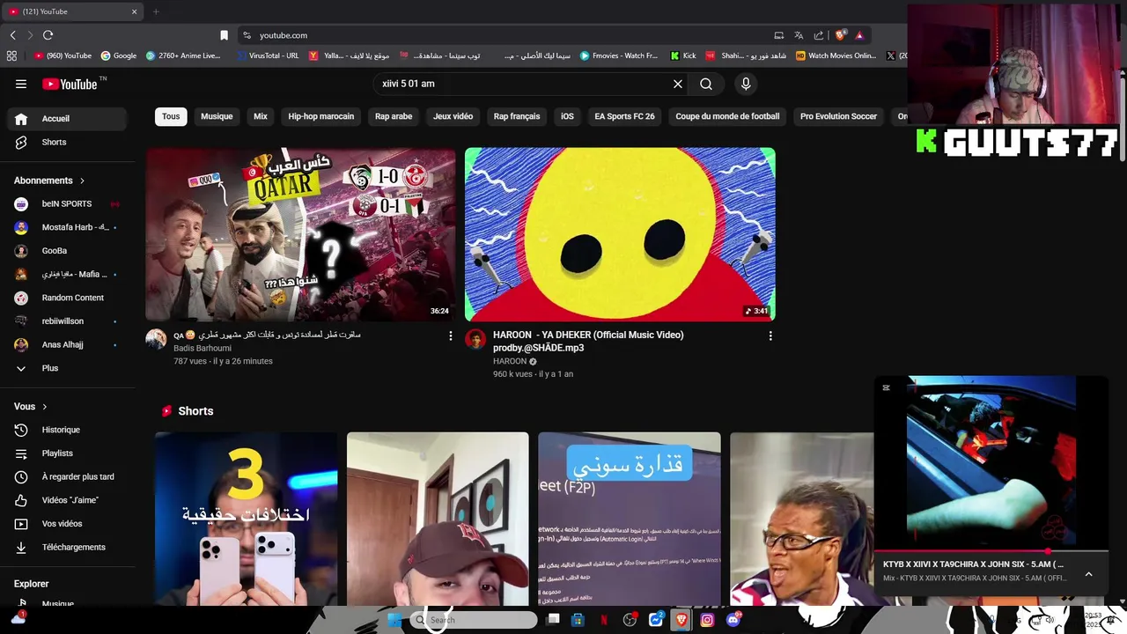Select the Pro Evolution Soccer chip
This screenshot has height=634, width=1127.
838,116
